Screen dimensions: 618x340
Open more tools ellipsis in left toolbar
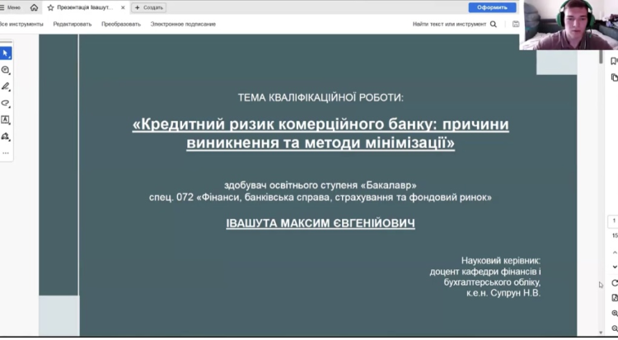click(6, 152)
